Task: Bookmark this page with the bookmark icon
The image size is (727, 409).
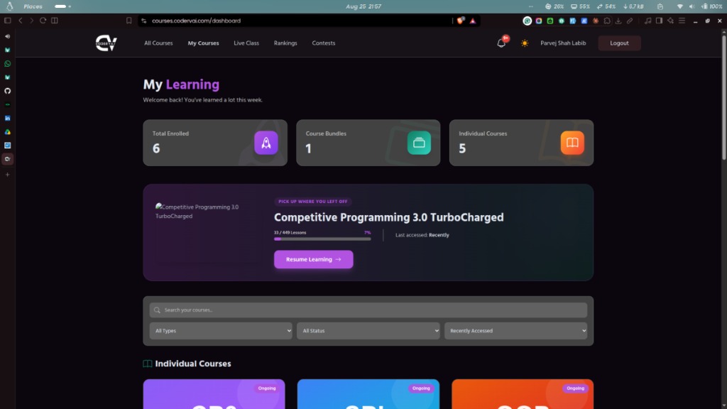Action: tap(129, 21)
